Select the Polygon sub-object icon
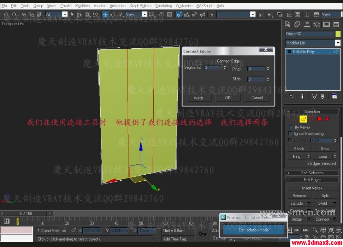 319,119
